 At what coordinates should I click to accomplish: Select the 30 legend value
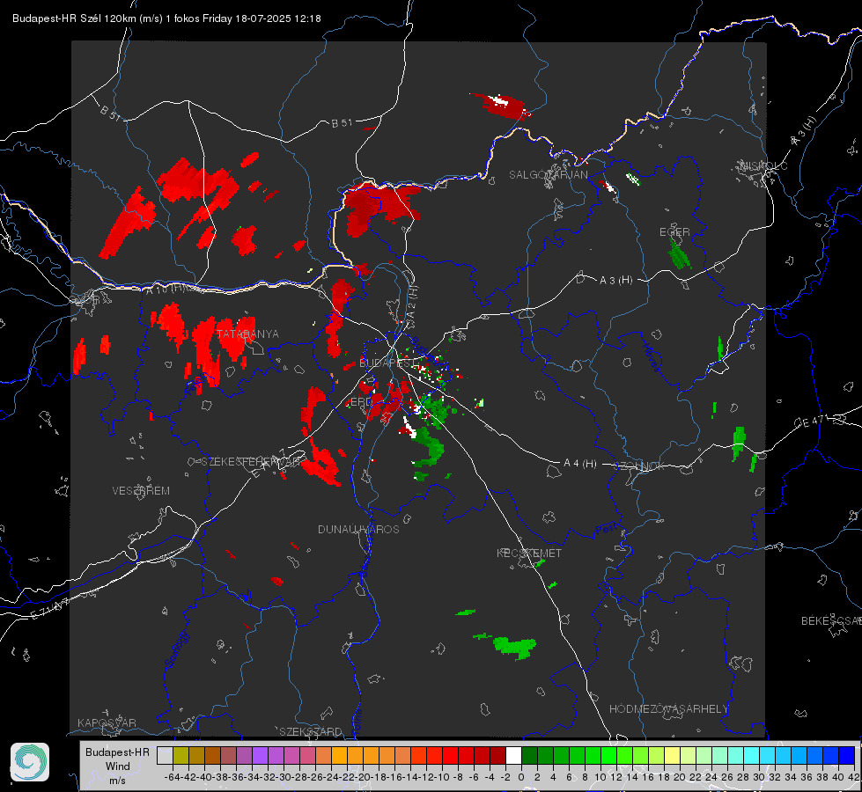(759, 777)
